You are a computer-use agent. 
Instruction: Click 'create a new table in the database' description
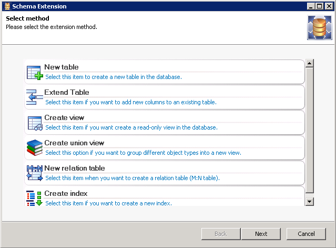[x=114, y=77]
